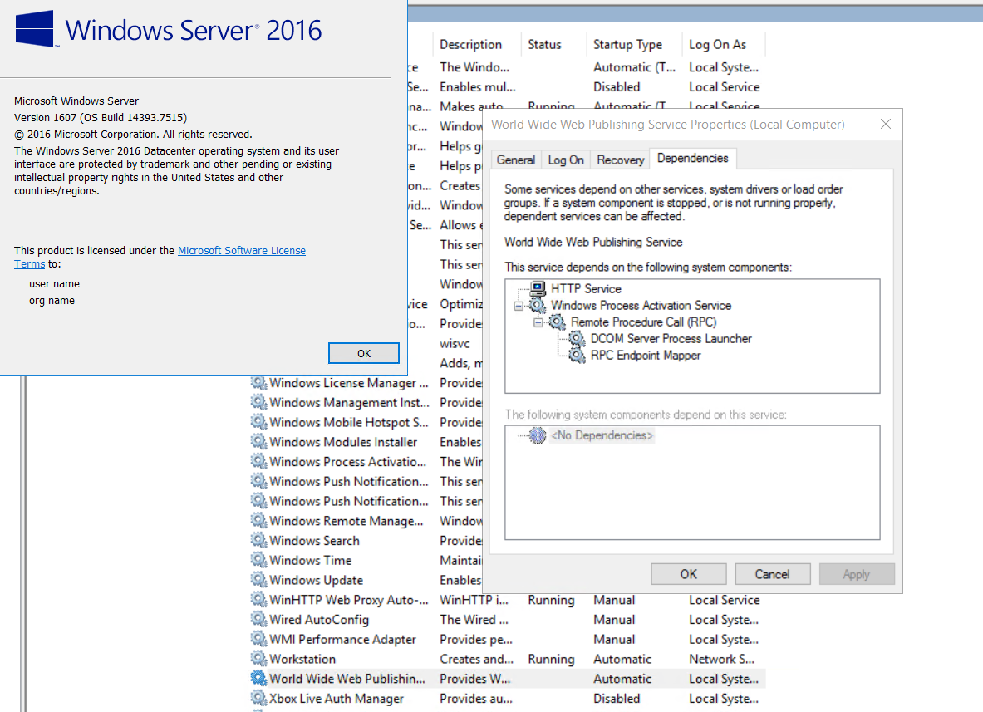This screenshot has width=983, height=712.
Task: Click the Wired AutoConfig service gear icon
Action: (x=258, y=619)
